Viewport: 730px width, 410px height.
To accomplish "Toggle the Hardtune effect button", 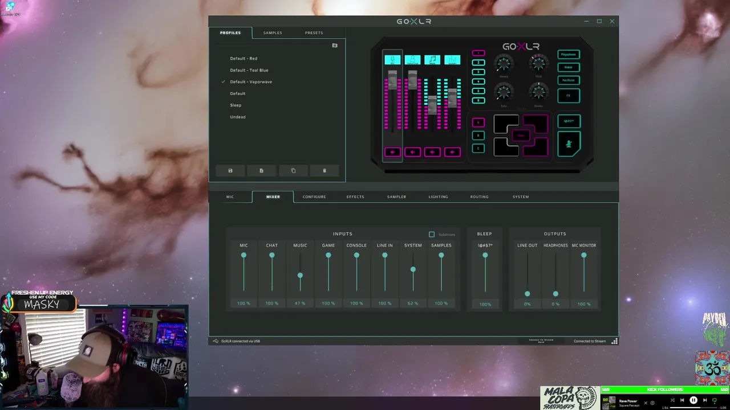I will [569, 80].
